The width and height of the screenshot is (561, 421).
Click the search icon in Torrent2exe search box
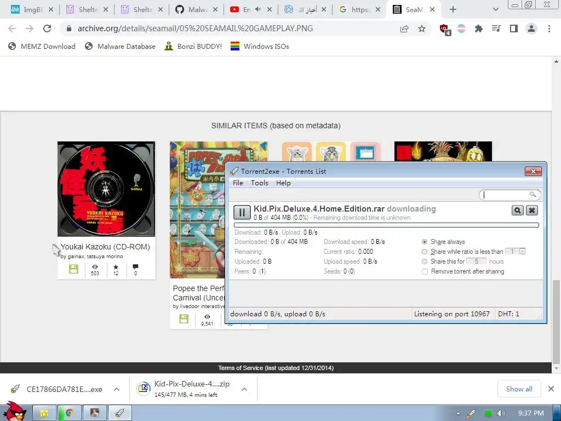coord(533,195)
